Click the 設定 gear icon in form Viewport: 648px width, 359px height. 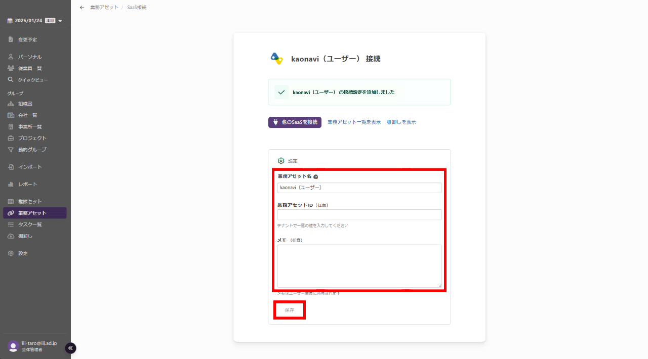281,161
